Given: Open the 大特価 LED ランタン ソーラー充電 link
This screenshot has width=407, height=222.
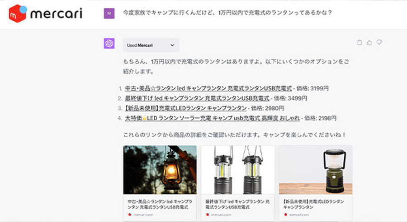Looking at the screenshot, I should point(212,118).
